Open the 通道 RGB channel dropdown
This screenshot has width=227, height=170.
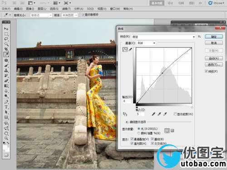coord(146,43)
